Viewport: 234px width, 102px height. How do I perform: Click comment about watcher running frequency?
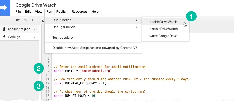tap(122, 79)
